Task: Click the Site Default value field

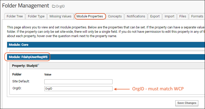Action: 78,82
